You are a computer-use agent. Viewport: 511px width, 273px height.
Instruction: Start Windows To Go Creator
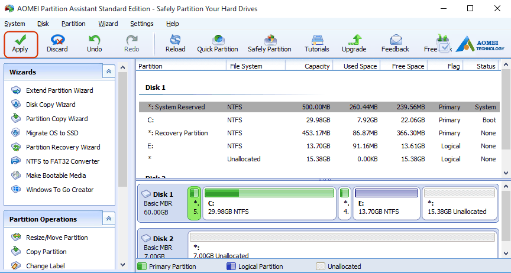coord(53,190)
